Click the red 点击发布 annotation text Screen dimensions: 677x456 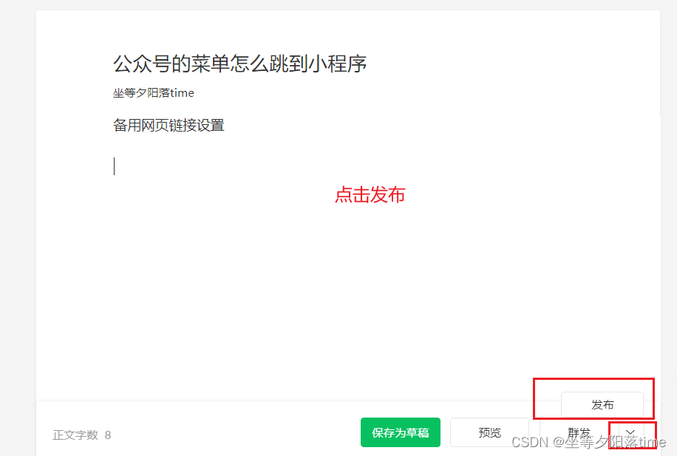click(370, 195)
